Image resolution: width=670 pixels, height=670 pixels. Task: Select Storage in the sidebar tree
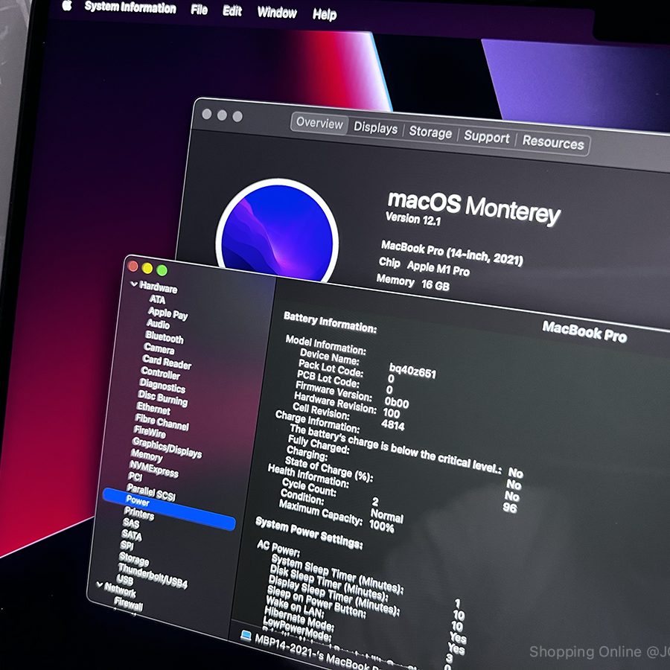(134, 559)
